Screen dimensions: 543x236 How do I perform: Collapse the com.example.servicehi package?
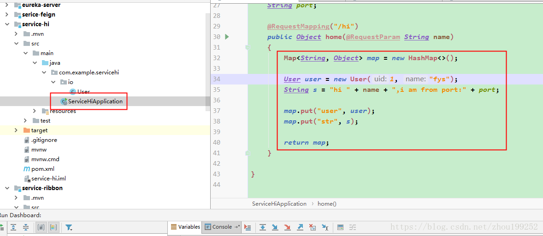(44, 73)
